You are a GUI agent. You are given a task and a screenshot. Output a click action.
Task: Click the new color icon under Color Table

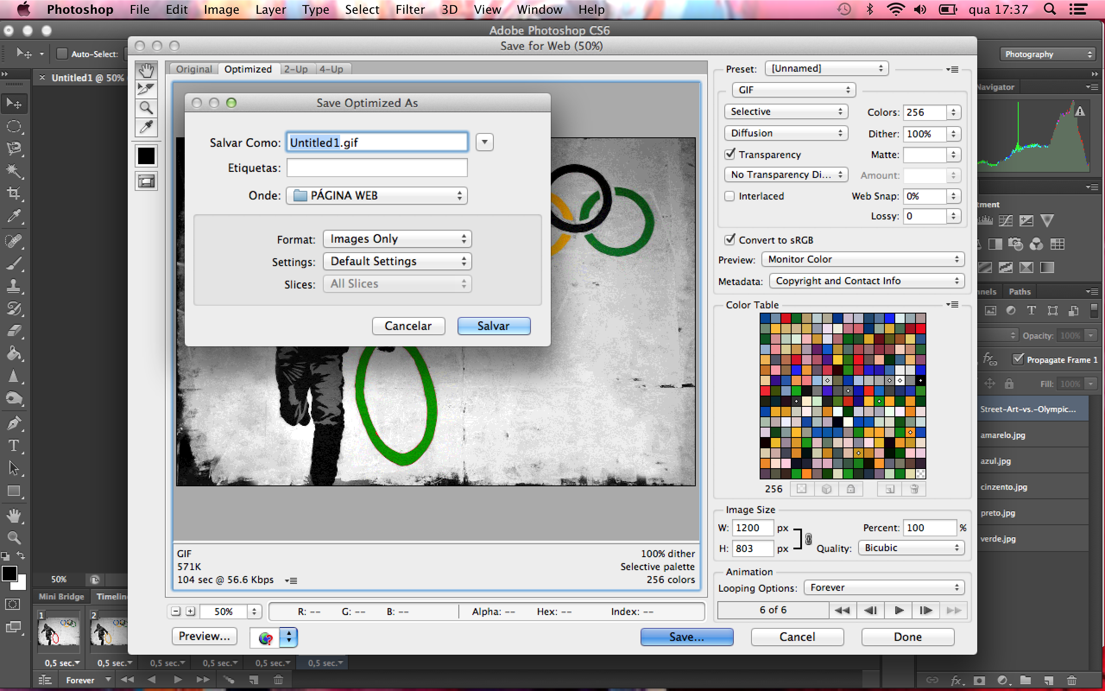tap(890, 489)
